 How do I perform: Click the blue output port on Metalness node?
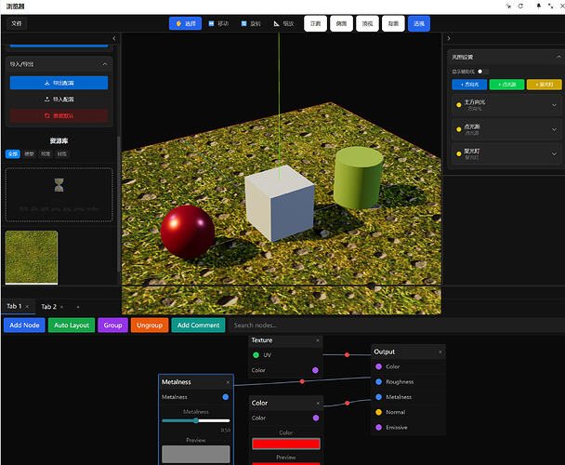click(226, 397)
